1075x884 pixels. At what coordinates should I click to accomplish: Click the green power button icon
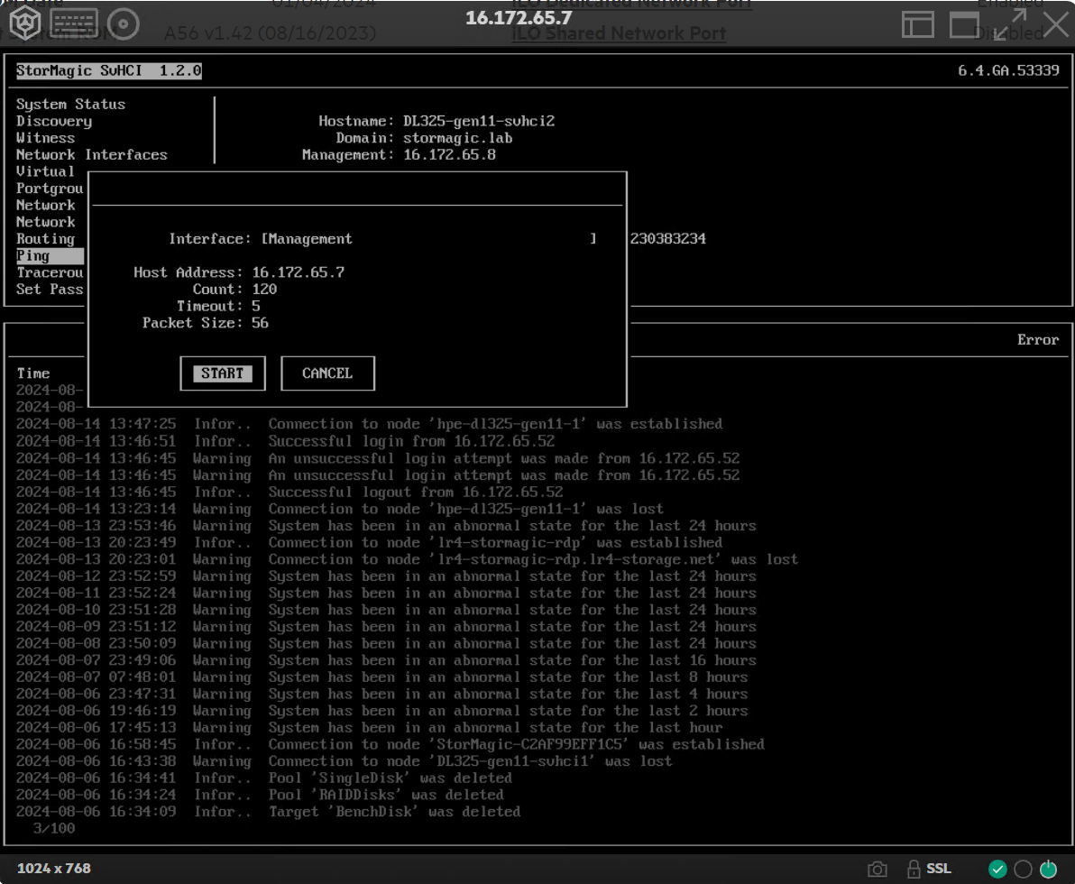tap(1048, 869)
